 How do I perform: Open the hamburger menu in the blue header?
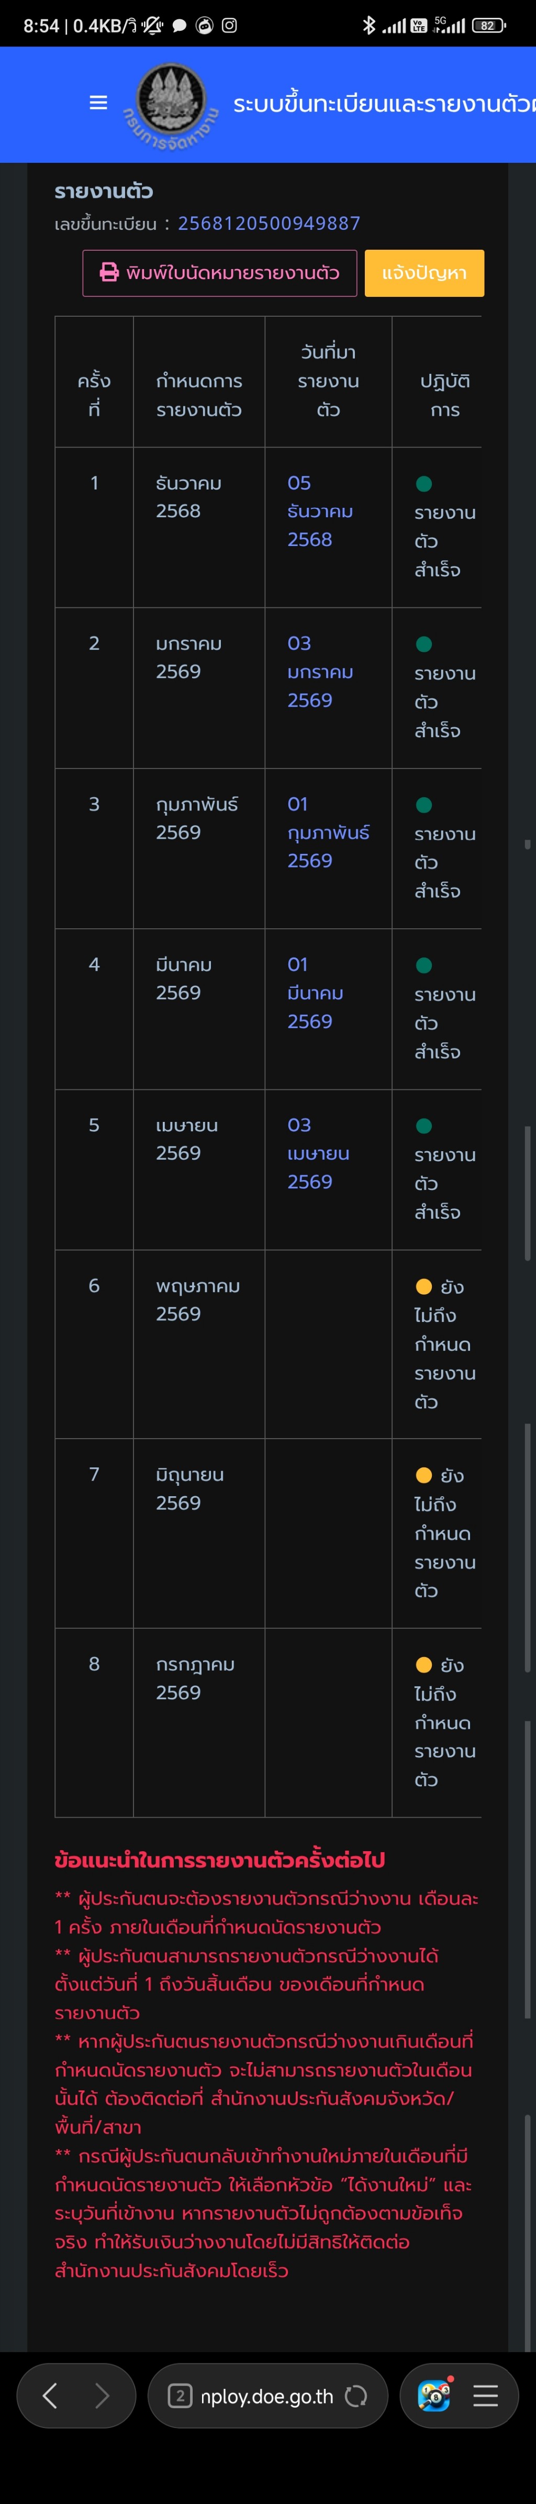(x=98, y=103)
